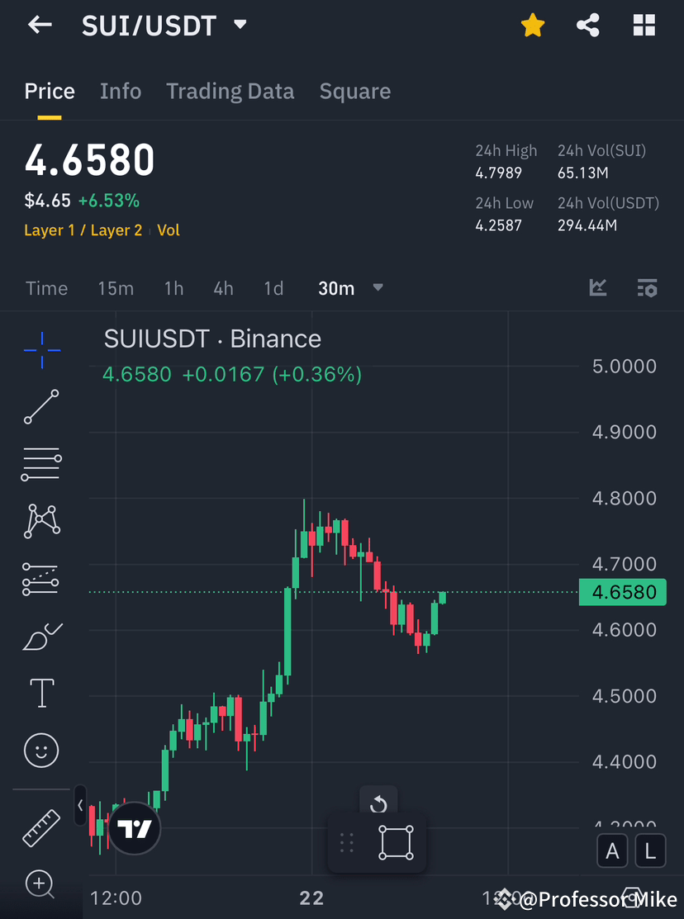Open the indicators panel above the chart
The width and height of the screenshot is (684, 919).
pyautogui.click(x=598, y=288)
